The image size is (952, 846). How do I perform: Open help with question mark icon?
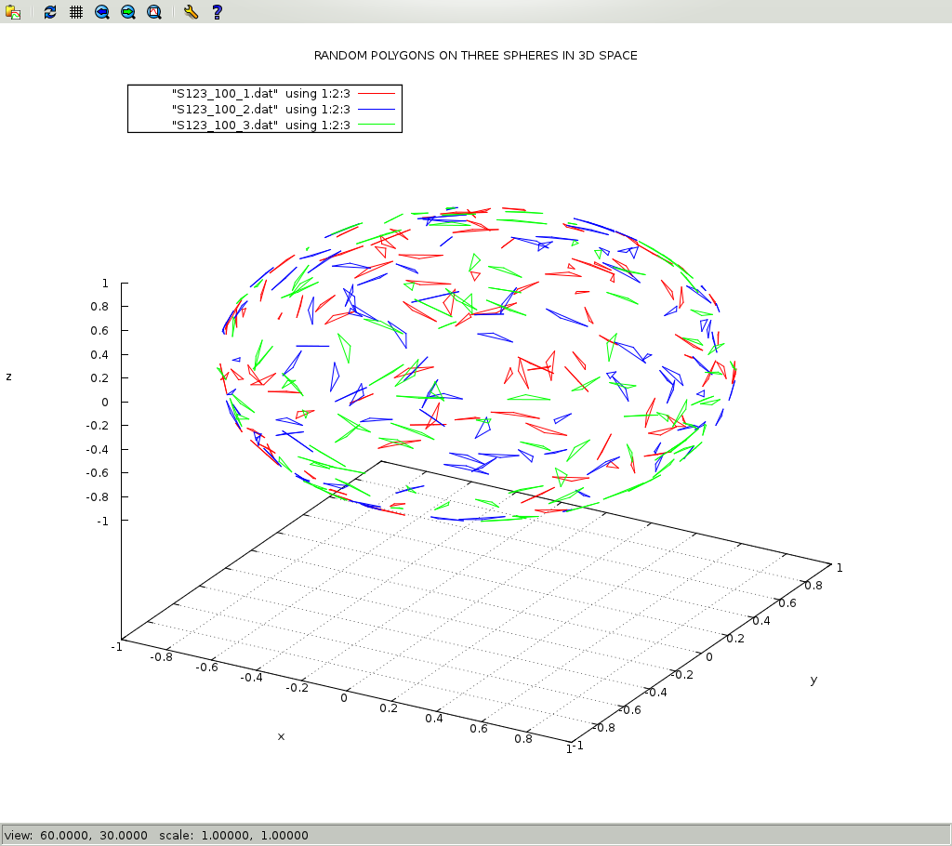click(x=217, y=12)
